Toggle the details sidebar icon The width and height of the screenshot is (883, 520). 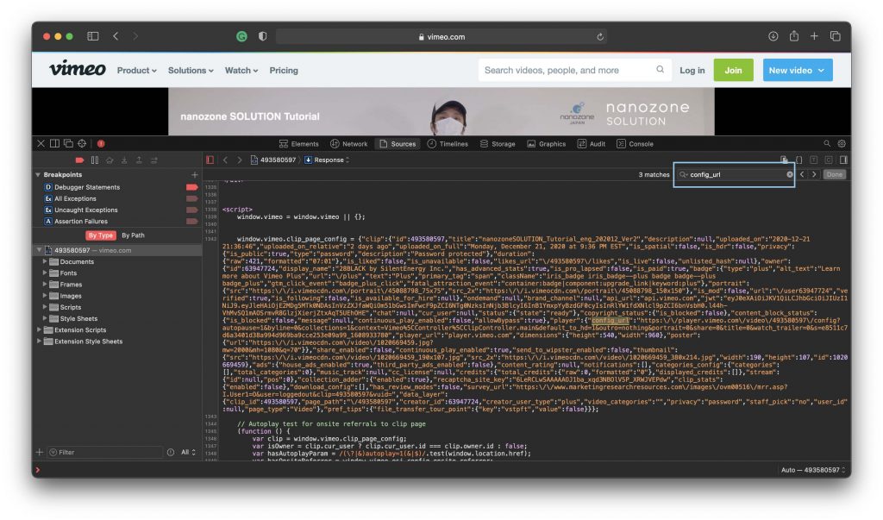(843, 160)
